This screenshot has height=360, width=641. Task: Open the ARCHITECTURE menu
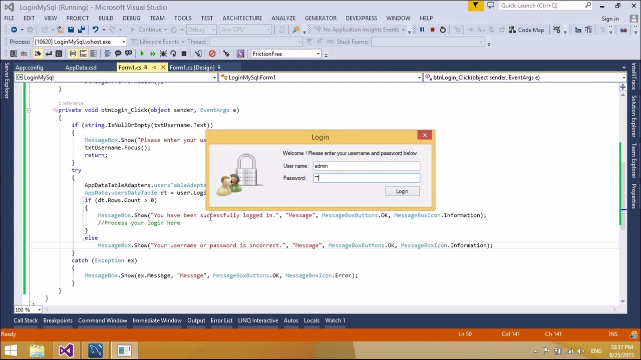[x=242, y=18]
